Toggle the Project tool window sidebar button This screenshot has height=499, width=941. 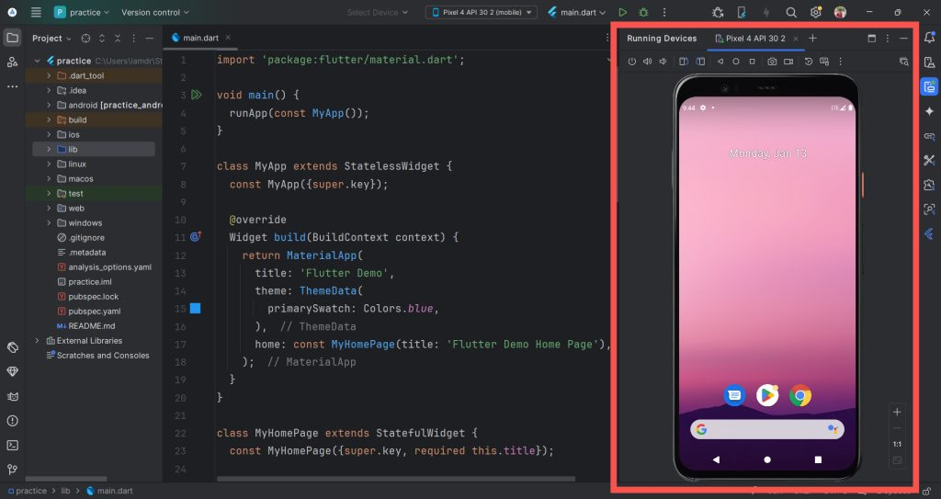[x=12, y=38]
